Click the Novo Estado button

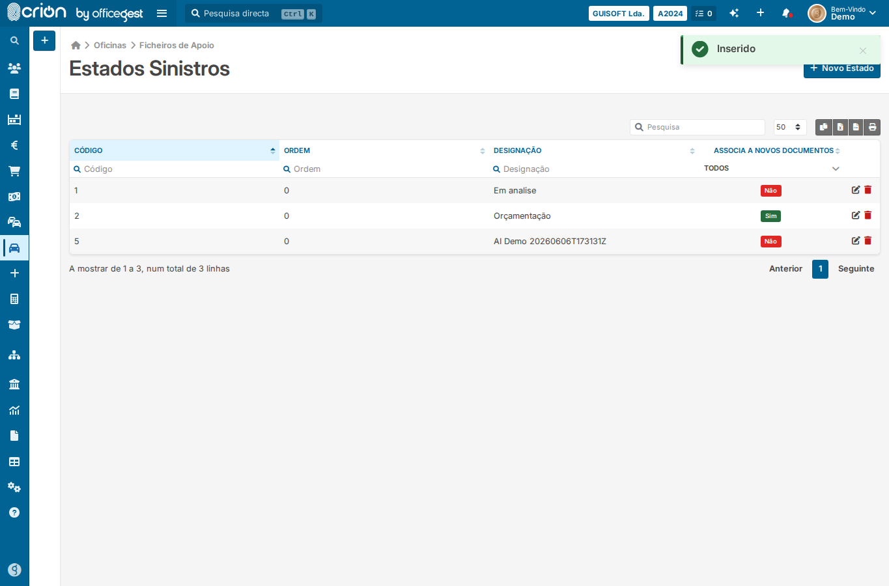tap(842, 69)
